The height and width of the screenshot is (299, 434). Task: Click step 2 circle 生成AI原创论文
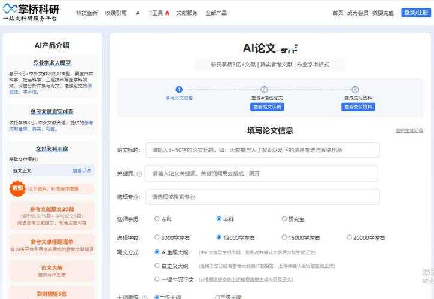[x=264, y=89]
